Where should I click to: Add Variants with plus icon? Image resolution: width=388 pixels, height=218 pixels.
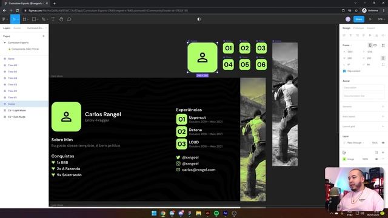pyautogui.click(x=383, y=107)
